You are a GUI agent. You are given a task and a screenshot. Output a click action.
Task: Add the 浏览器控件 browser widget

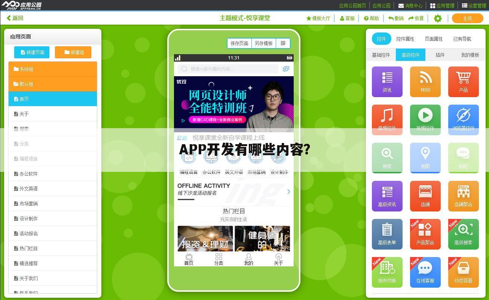(464, 120)
